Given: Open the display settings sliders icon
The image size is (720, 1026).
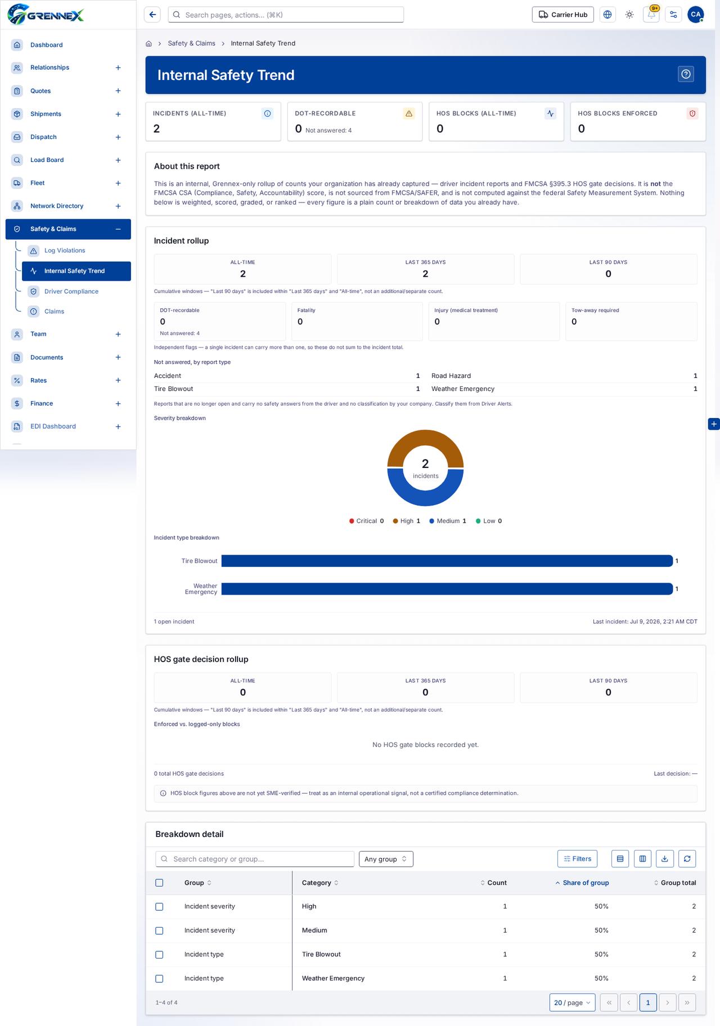Looking at the screenshot, I should (x=673, y=15).
